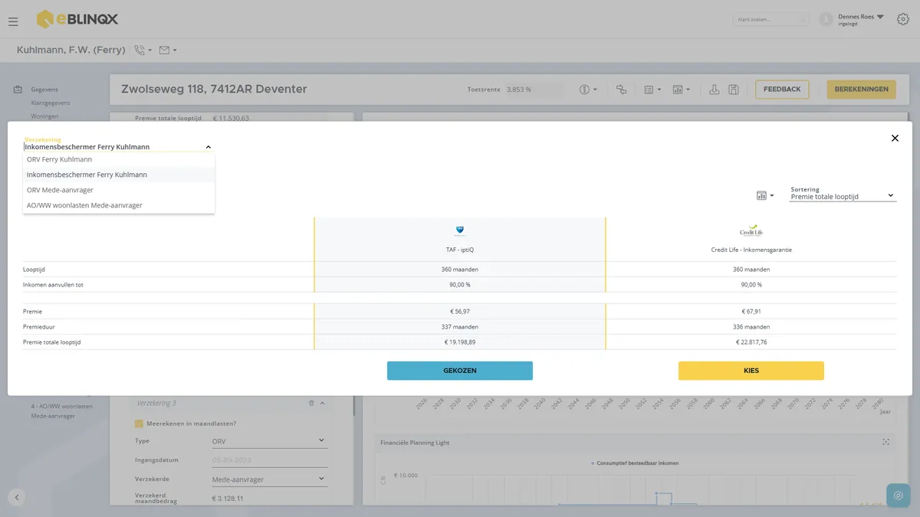
Task: Select ORV Mede-aanvrager option
Action: [119, 190]
